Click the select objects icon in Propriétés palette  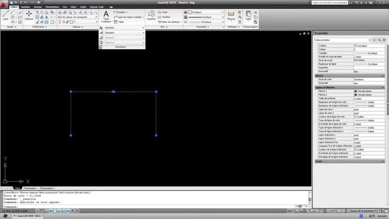pyautogui.click(x=379, y=40)
